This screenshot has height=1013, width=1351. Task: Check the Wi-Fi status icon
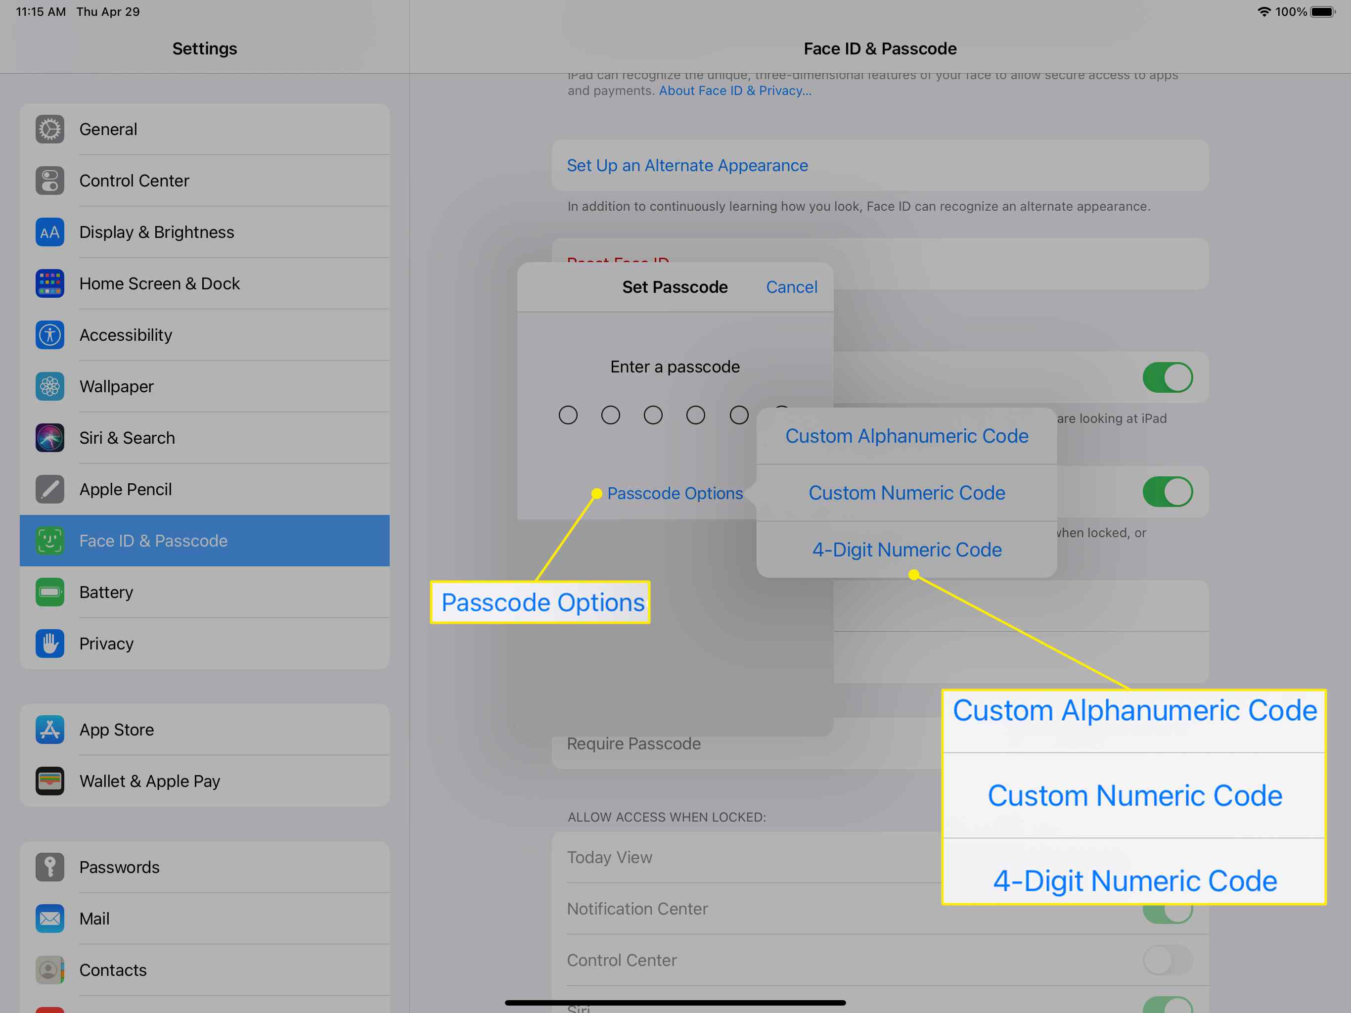1263,11
